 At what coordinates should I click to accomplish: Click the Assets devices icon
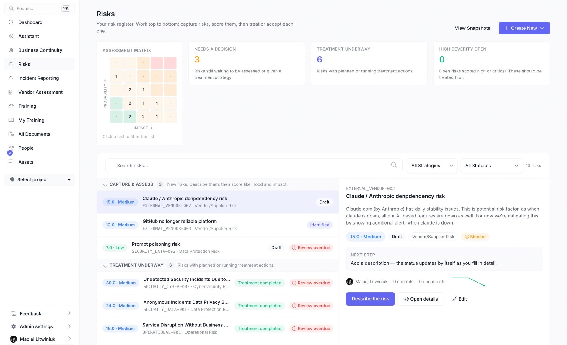pos(12,162)
